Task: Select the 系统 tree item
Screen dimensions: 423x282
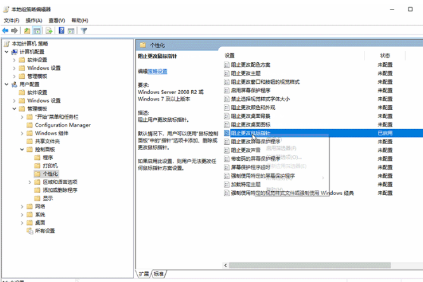Action: pos(40,215)
